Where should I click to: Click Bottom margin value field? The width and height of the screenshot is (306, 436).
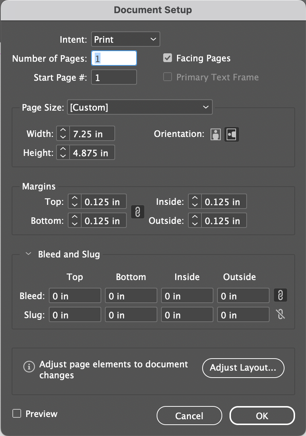click(x=104, y=220)
